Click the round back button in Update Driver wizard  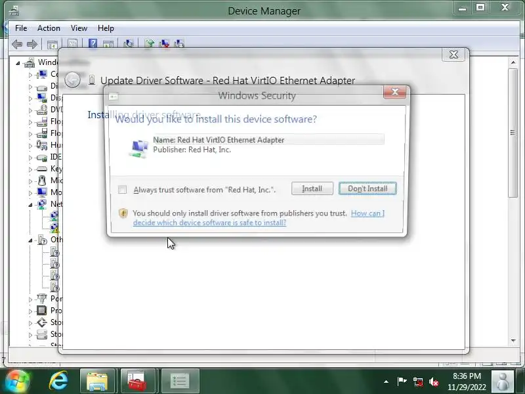72,80
